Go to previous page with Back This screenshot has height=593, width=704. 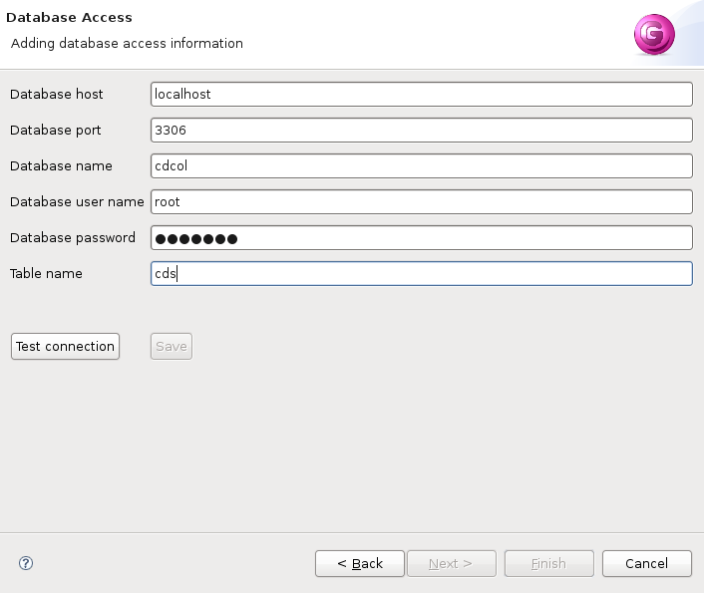tap(360, 563)
